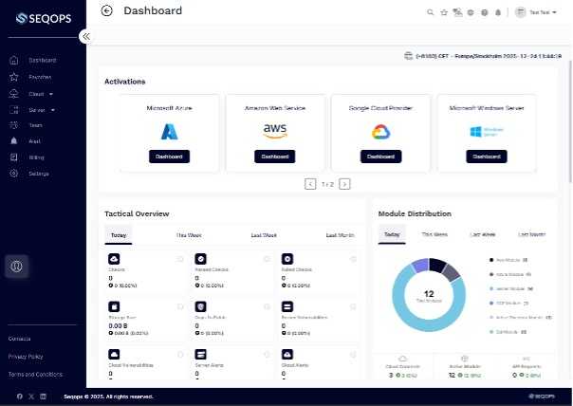Open the Facebook icon in footer
The image size is (573, 406).
pos(19,397)
